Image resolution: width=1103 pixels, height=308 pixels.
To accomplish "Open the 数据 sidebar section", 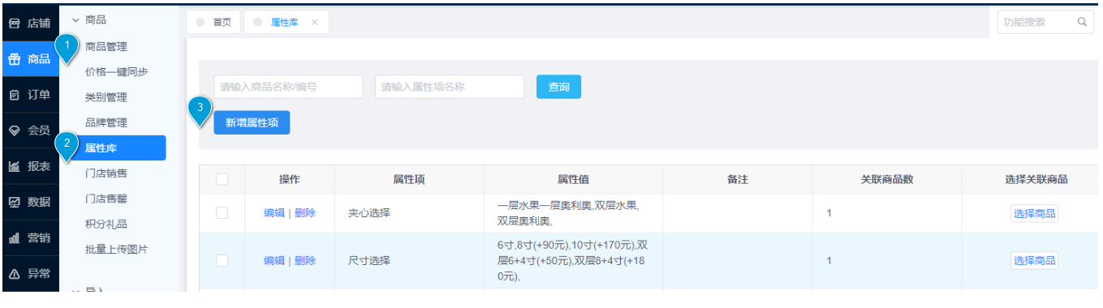I will (29, 202).
